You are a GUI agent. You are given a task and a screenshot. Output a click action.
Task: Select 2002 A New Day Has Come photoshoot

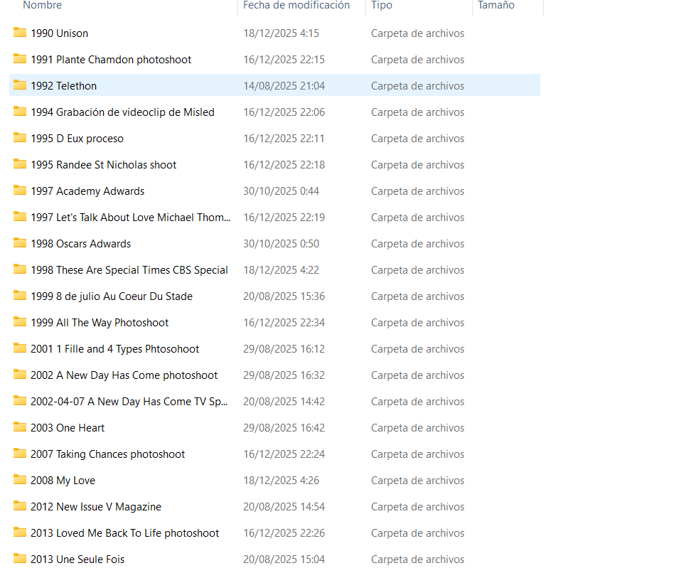tap(124, 375)
